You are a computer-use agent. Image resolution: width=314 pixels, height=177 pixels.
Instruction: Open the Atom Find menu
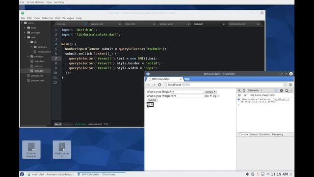[58, 18]
